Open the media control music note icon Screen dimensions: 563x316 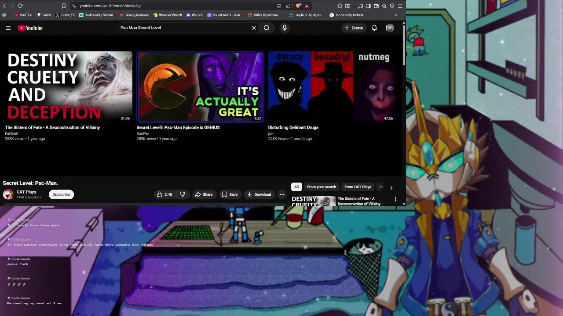360,6
